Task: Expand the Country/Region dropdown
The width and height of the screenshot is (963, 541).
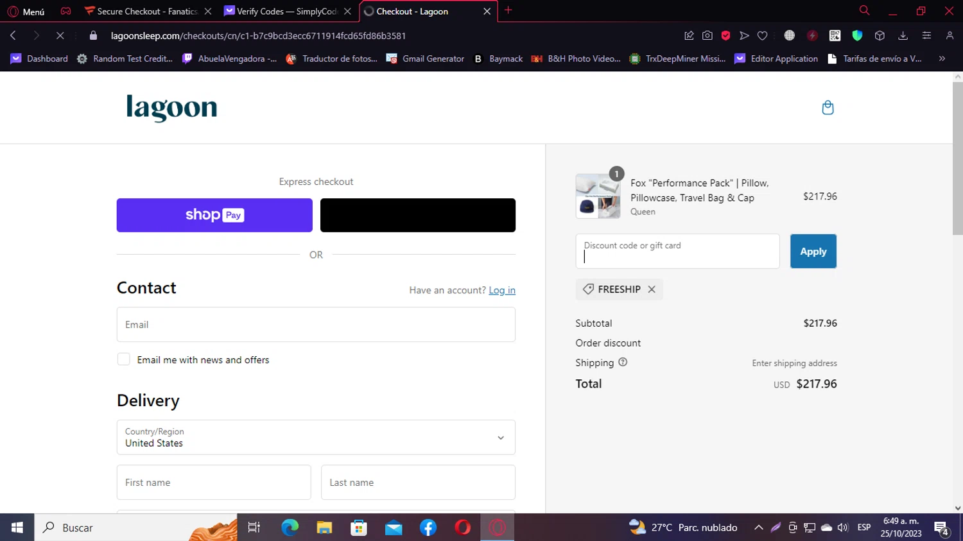Action: (316, 438)
